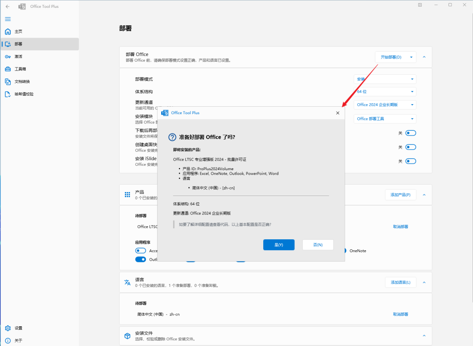The height and width of the screenshot is (346, 473).
Task: Toggle the 创建桌面快捷方式 switch
Action: tap(410, 147)
